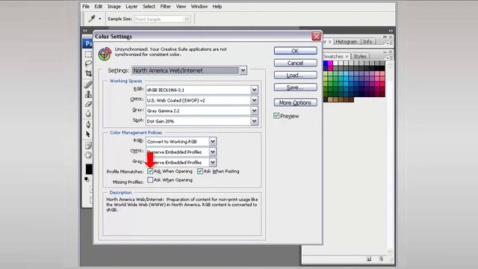478x269 pixels.
Task: Open the Gray policy dropdown
Action: (212, 162)
